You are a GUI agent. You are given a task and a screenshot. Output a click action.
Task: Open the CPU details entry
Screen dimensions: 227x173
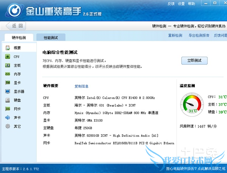[x=19, y=57]
